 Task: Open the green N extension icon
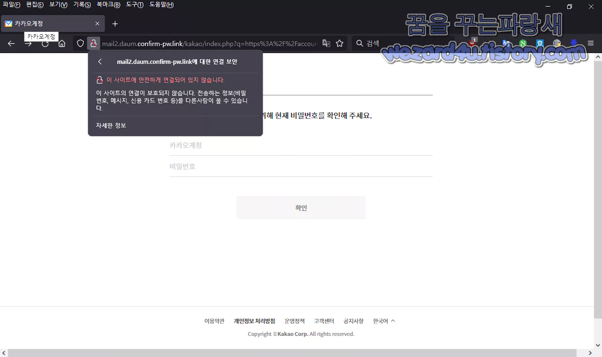click(x=523, y=43)
